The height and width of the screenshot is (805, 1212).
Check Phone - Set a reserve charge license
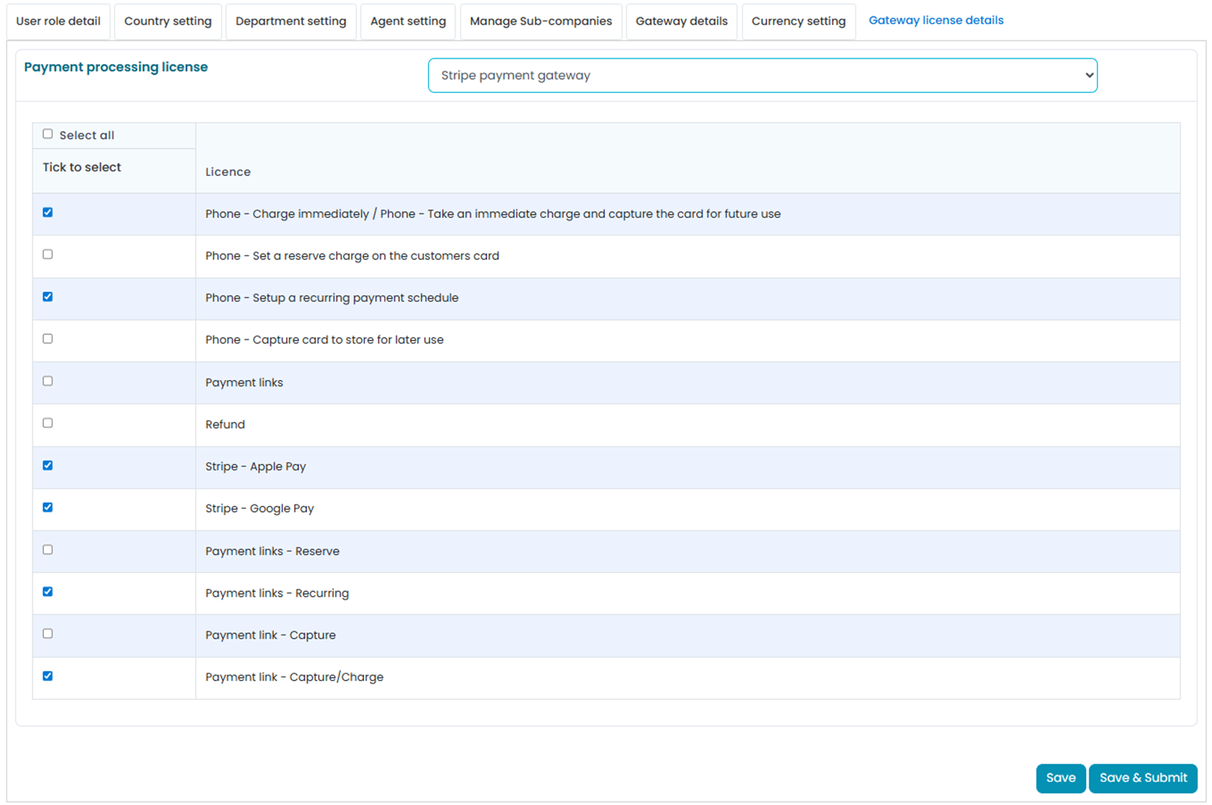(x=47, y=254)
